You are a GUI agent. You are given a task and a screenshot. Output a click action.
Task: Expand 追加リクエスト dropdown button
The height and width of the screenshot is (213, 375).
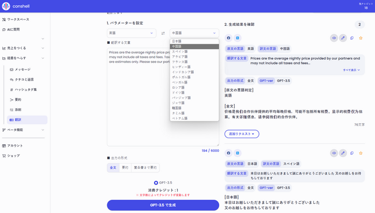242,134
